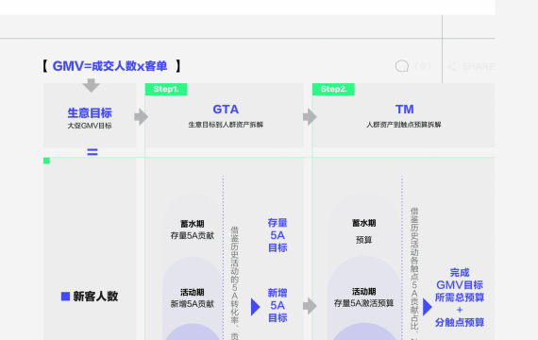The height and width of the screenshot is (340, 538).
Task: Click 预算 under the TM 蓄水期
Action: [x=363, y=240]
